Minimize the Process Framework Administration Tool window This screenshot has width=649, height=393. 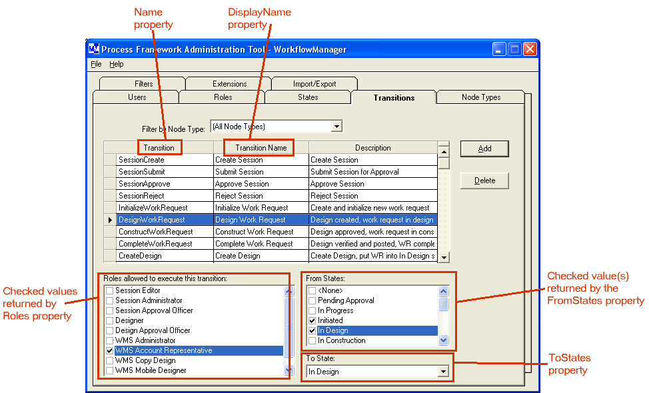coord(500,49)
